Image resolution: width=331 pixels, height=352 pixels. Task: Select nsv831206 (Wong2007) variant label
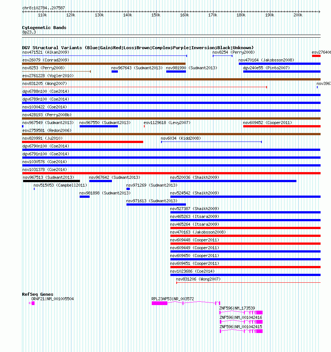tap(198, 279)
